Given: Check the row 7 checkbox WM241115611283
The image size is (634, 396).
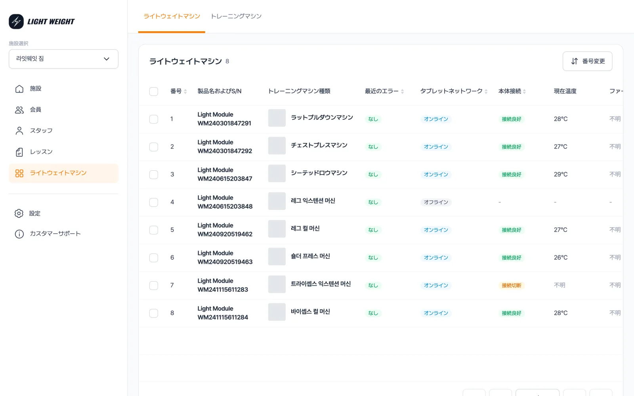Looking at the screenshot, I should pyautogui.click(x=154, y=286).
